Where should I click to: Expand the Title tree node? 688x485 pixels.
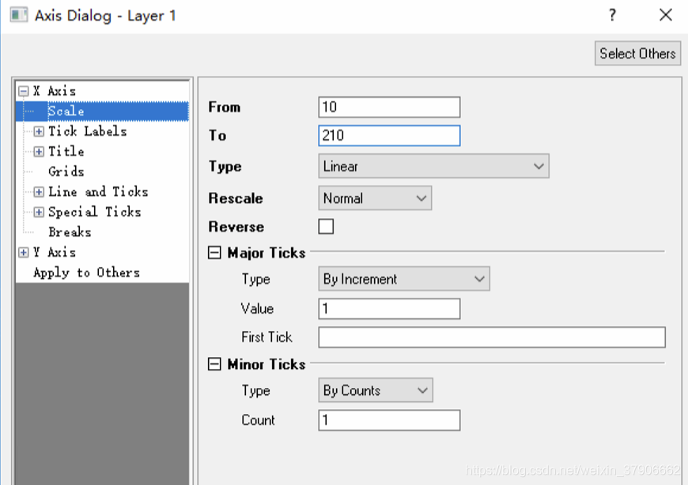click(39, 152)
